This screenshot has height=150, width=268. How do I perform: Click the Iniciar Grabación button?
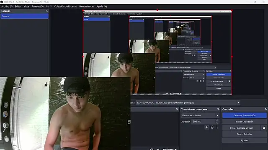point(245,122)
